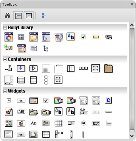Select the HollyLibrary 'ab' label widget
This screenshot has height=141, width=136.
[71, 37]
